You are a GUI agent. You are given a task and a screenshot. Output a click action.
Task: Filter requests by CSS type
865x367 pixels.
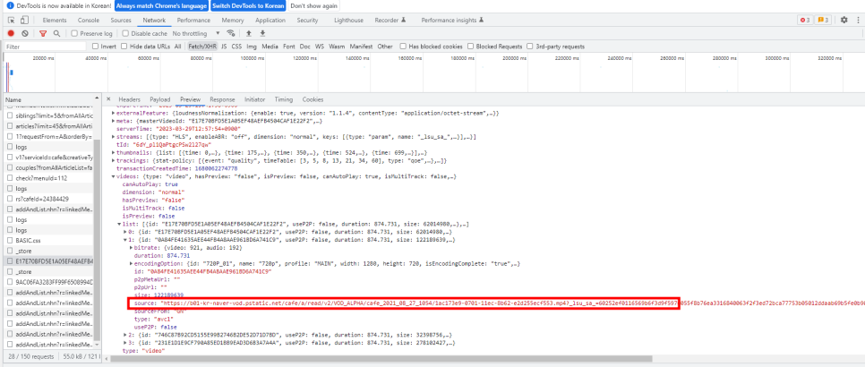click(x=236, y=47)
